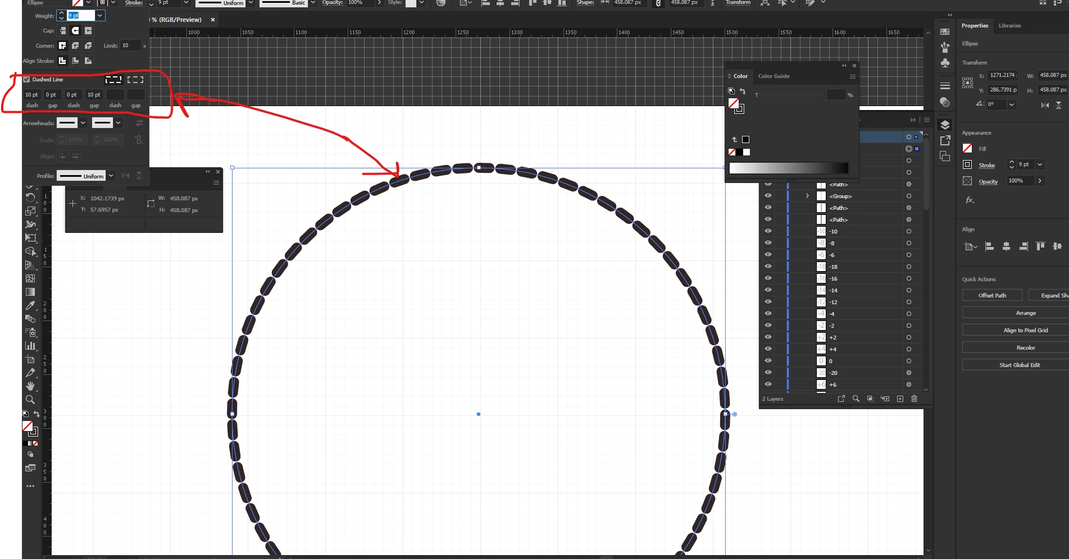1069x559 pixels.
Task: Select the Color panel tab
Action: coord(740,76)
